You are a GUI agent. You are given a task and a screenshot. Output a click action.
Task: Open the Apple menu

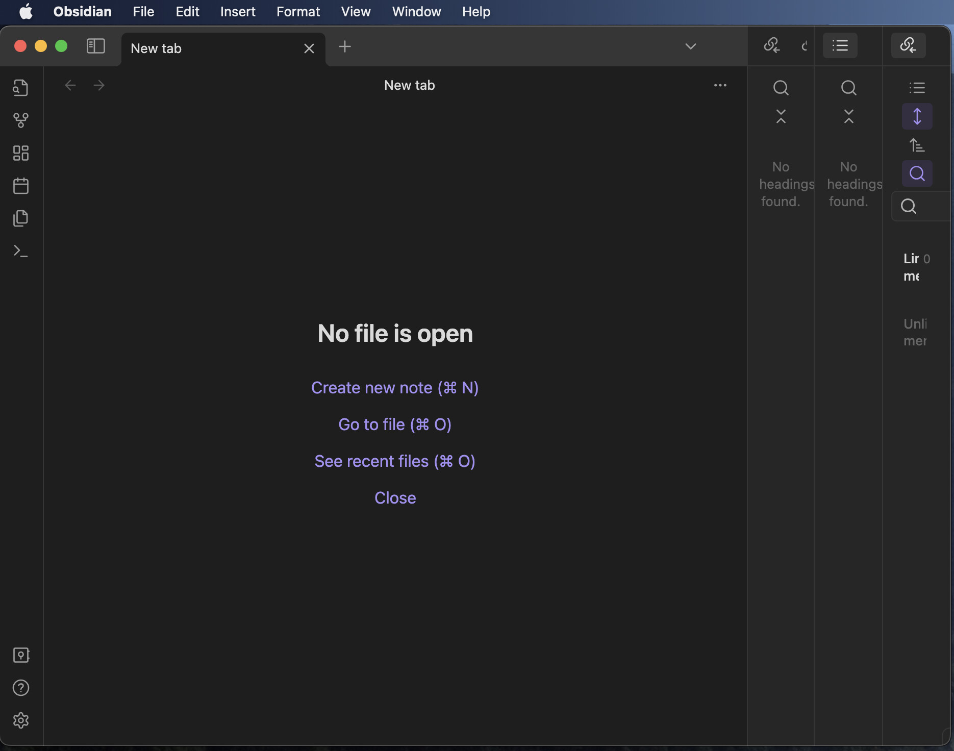tap(26, 11)
